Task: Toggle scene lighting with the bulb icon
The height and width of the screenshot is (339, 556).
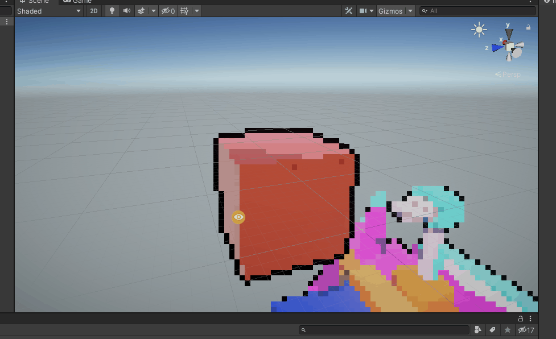Action: tap(112, 11)
